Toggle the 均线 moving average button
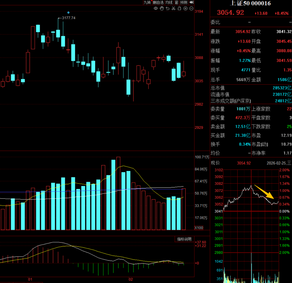 pyautogui.click(x=169, y=2)
